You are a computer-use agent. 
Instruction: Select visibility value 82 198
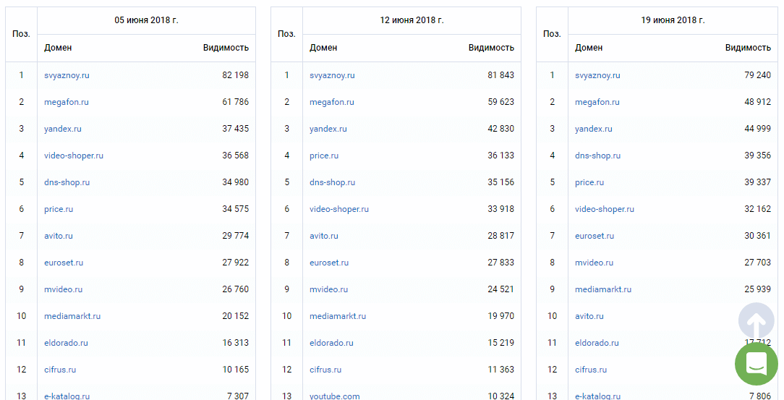(x=236, y=75)
